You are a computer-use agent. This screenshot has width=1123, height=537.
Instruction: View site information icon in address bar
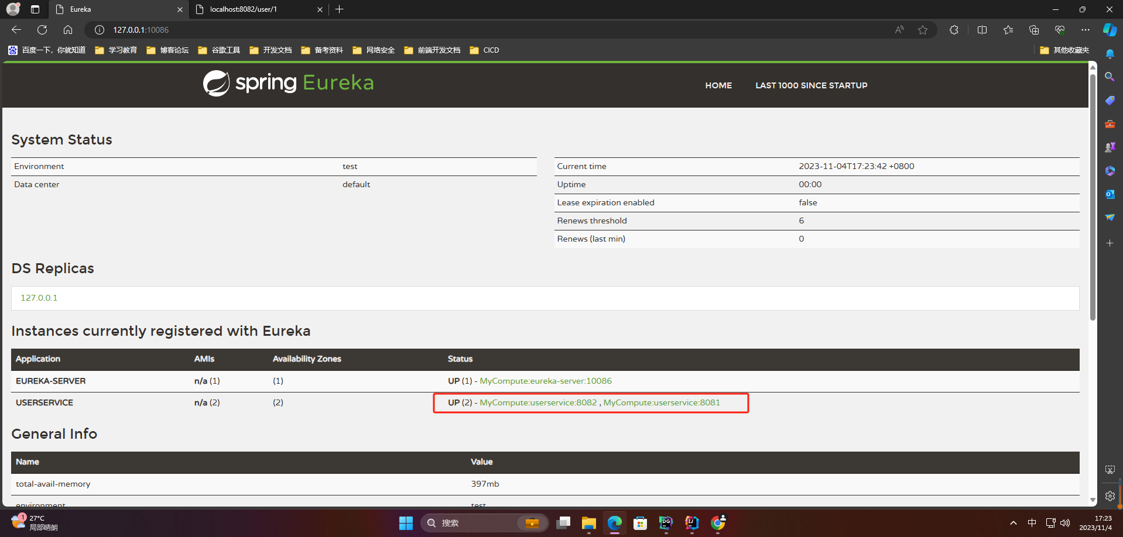(100, 30)
